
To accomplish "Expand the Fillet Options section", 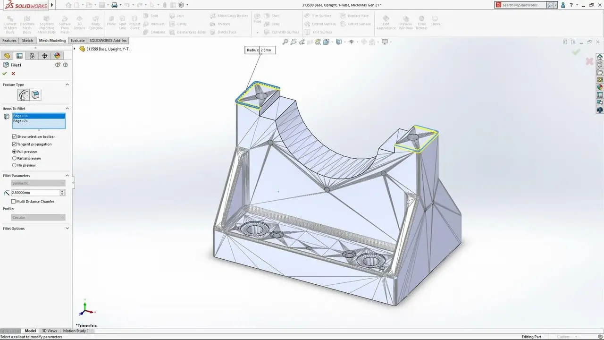I will [x=67, y=229].
